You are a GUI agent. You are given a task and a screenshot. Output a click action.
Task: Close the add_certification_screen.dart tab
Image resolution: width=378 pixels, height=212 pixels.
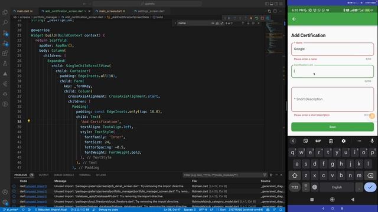(x=89, y=11)
